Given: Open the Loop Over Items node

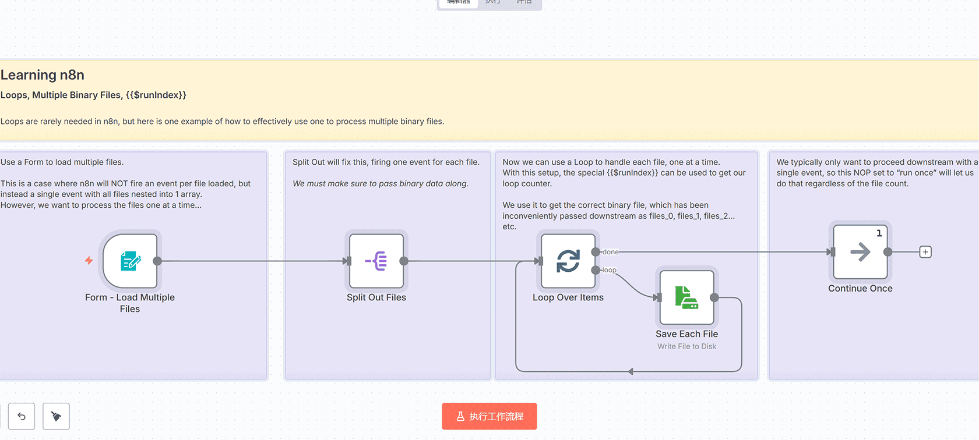Looking at the screenshot, I should click(x=568, y=261).
